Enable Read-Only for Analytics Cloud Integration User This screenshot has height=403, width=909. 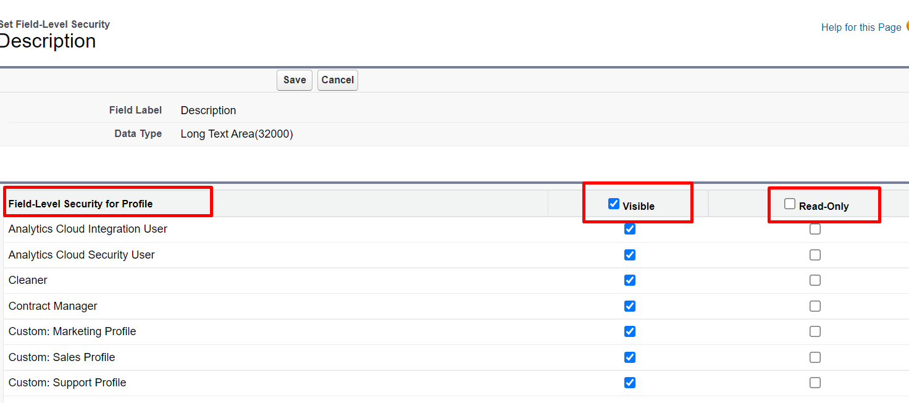pyautogui.click(x=815, y=229)
